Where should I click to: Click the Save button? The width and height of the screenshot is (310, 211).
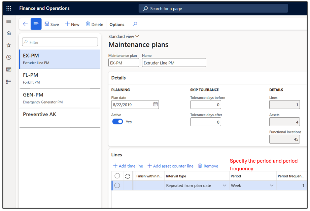(x=52, y=24)
